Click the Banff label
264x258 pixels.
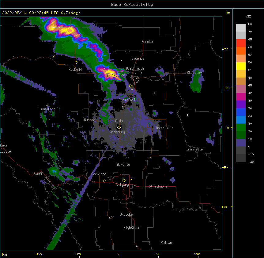[x=38, y=174]
